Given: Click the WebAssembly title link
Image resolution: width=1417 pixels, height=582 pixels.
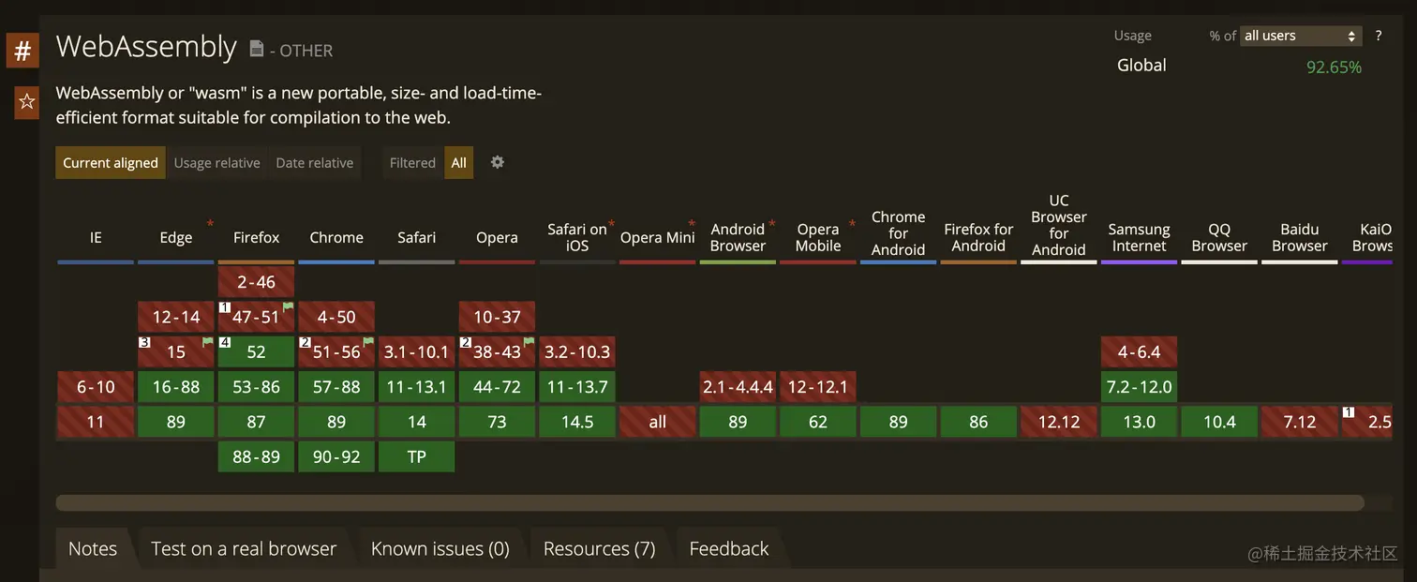Looking at the screenshot, I should [x=146, y=47].
